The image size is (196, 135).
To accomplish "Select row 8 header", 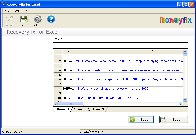I will tap(58, 89).
